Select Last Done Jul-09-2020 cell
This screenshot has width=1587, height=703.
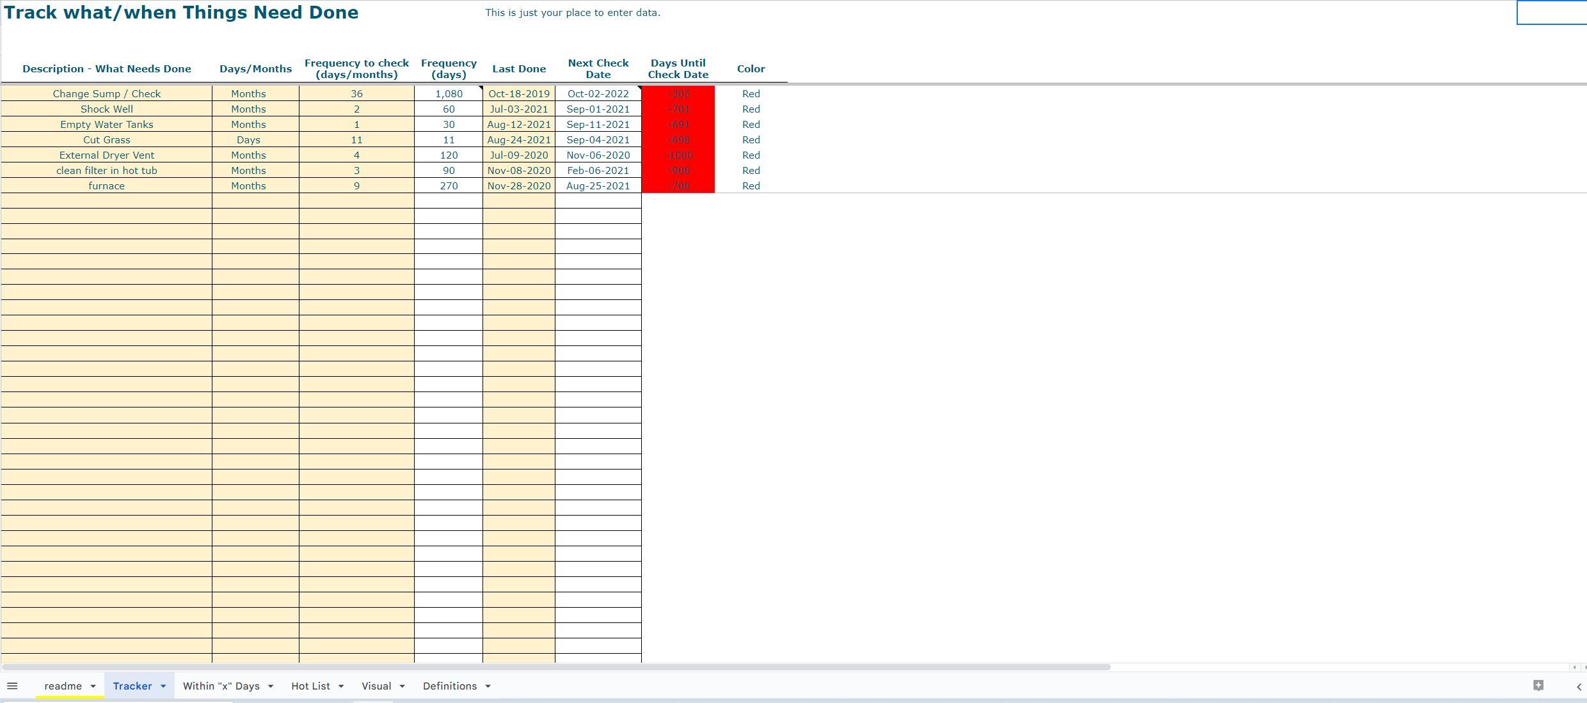tap(519, 155)
